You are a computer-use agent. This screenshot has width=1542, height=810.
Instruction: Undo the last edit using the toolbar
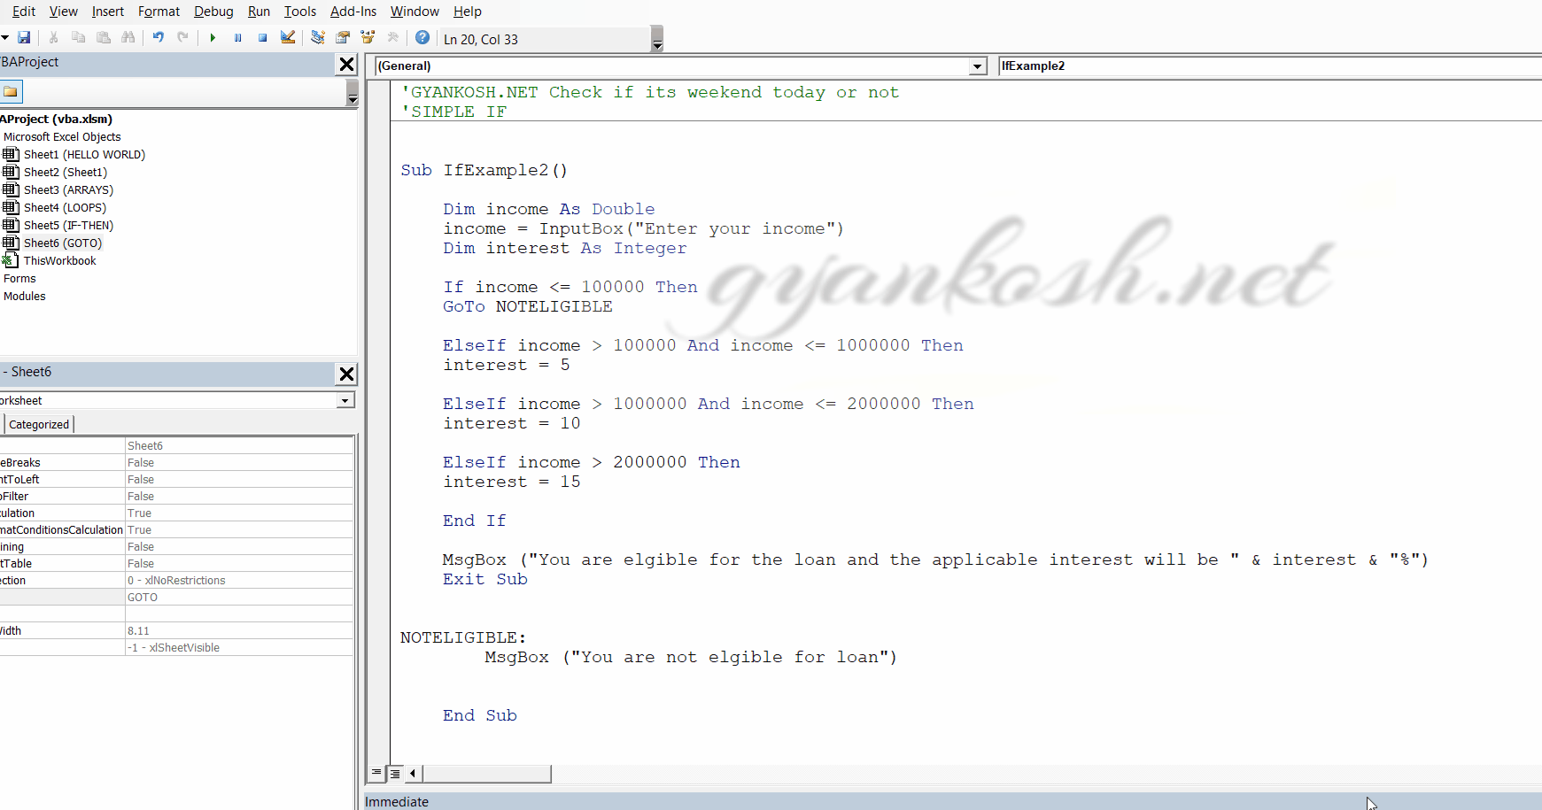(x=158, y=37)
